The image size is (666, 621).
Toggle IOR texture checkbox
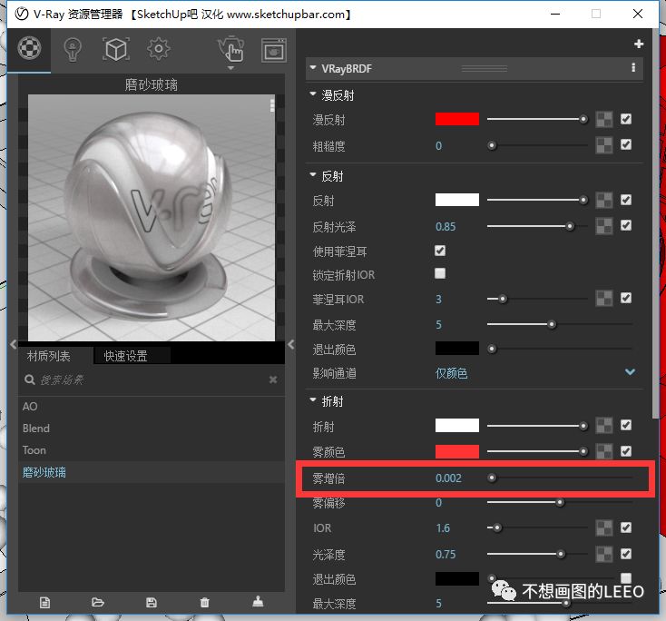click(x=626, y=527)
